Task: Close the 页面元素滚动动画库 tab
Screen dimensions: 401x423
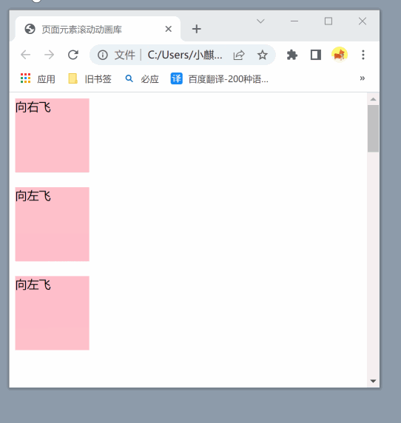Action: pos(169,29)
